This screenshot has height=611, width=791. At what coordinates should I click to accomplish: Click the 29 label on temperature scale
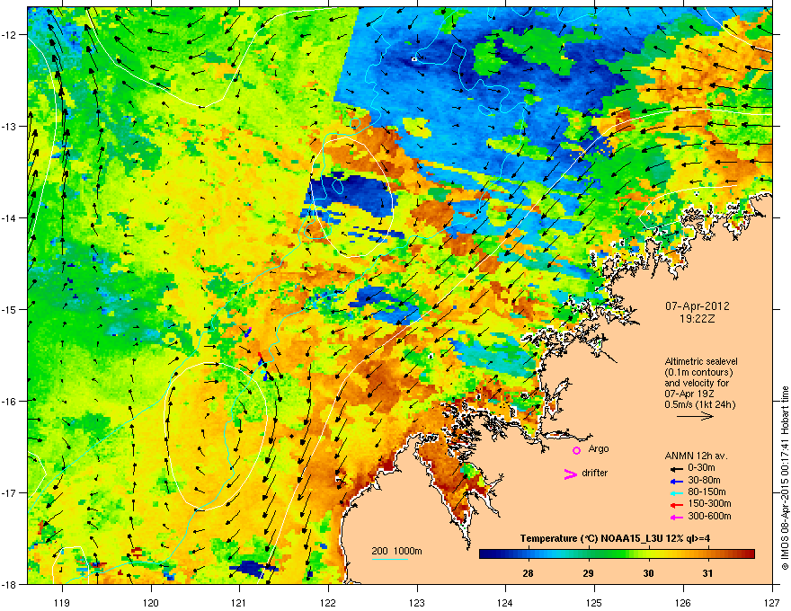coord(588,573)
